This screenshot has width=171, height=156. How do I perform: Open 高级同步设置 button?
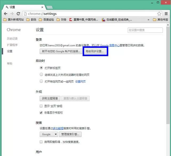tap(94, 51)
